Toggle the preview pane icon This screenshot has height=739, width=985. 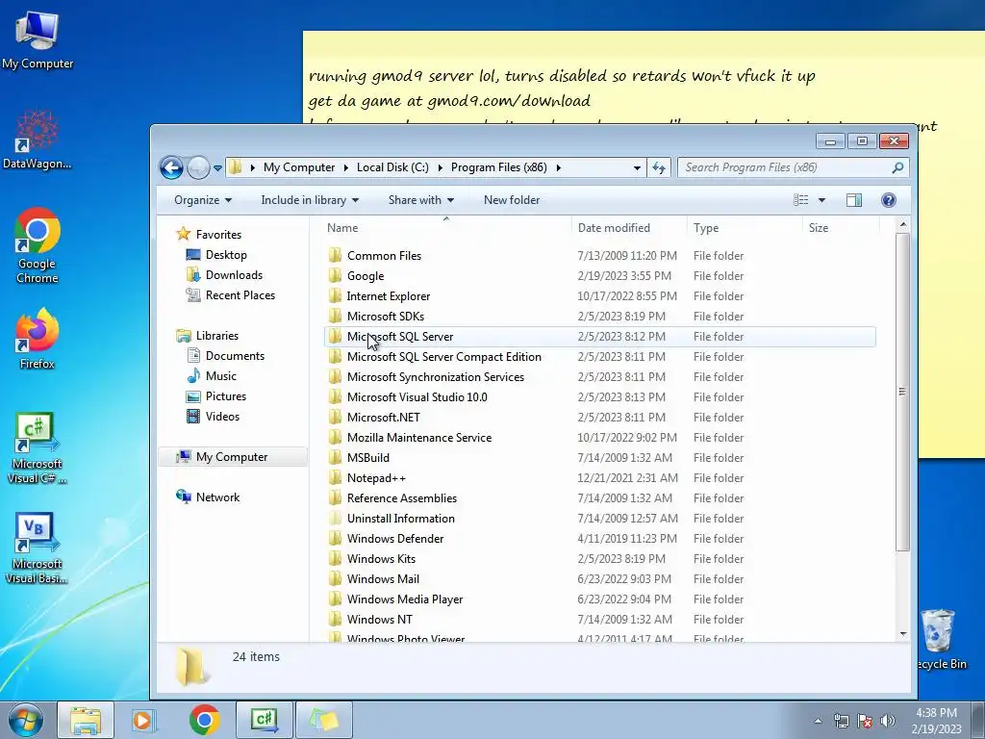pyautogui.click(x=854, y=200)
